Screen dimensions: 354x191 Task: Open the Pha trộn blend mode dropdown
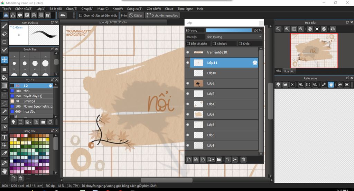tap(234, 37)
